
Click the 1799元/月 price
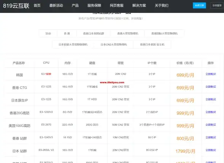(185, 151)
